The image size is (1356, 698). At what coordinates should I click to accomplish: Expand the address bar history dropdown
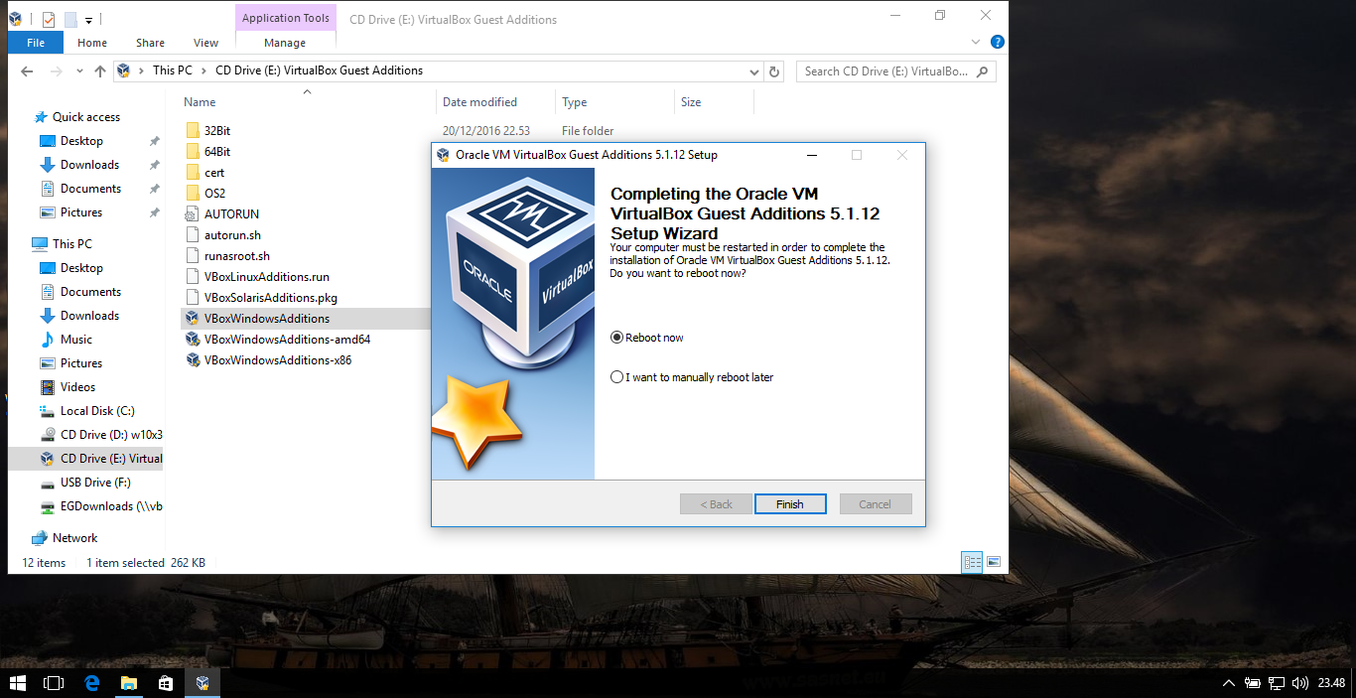[755, 71]
